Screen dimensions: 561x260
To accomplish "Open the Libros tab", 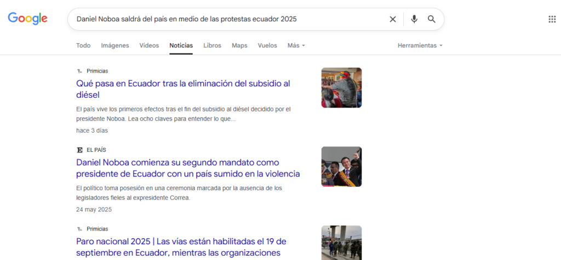I will [x=212, y=45].
